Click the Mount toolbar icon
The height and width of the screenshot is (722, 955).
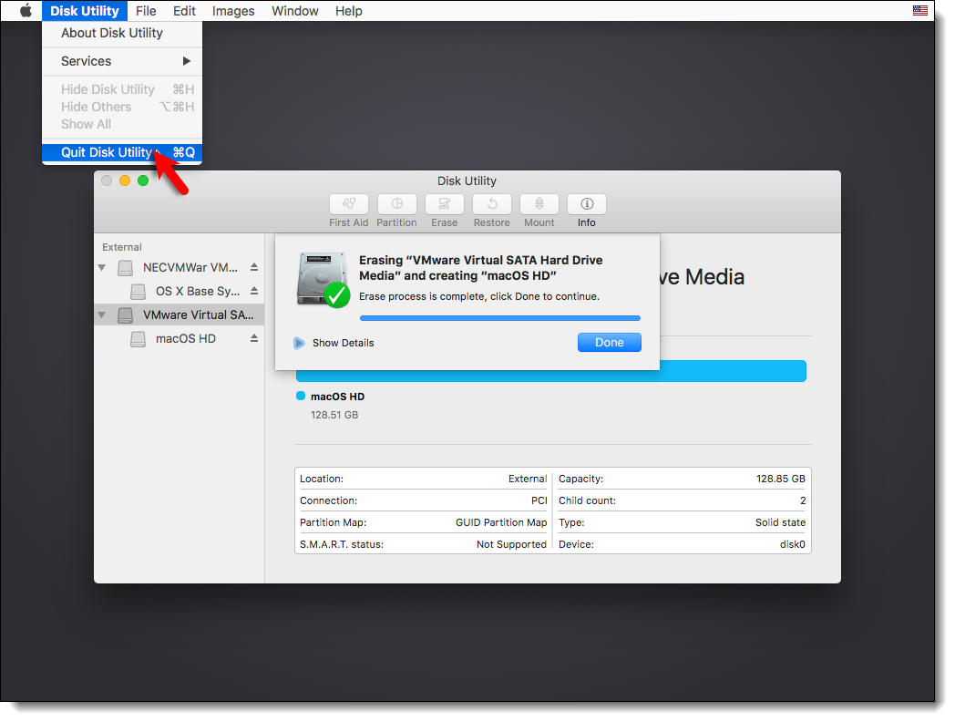pyautogui.click(x=539, y=204)
